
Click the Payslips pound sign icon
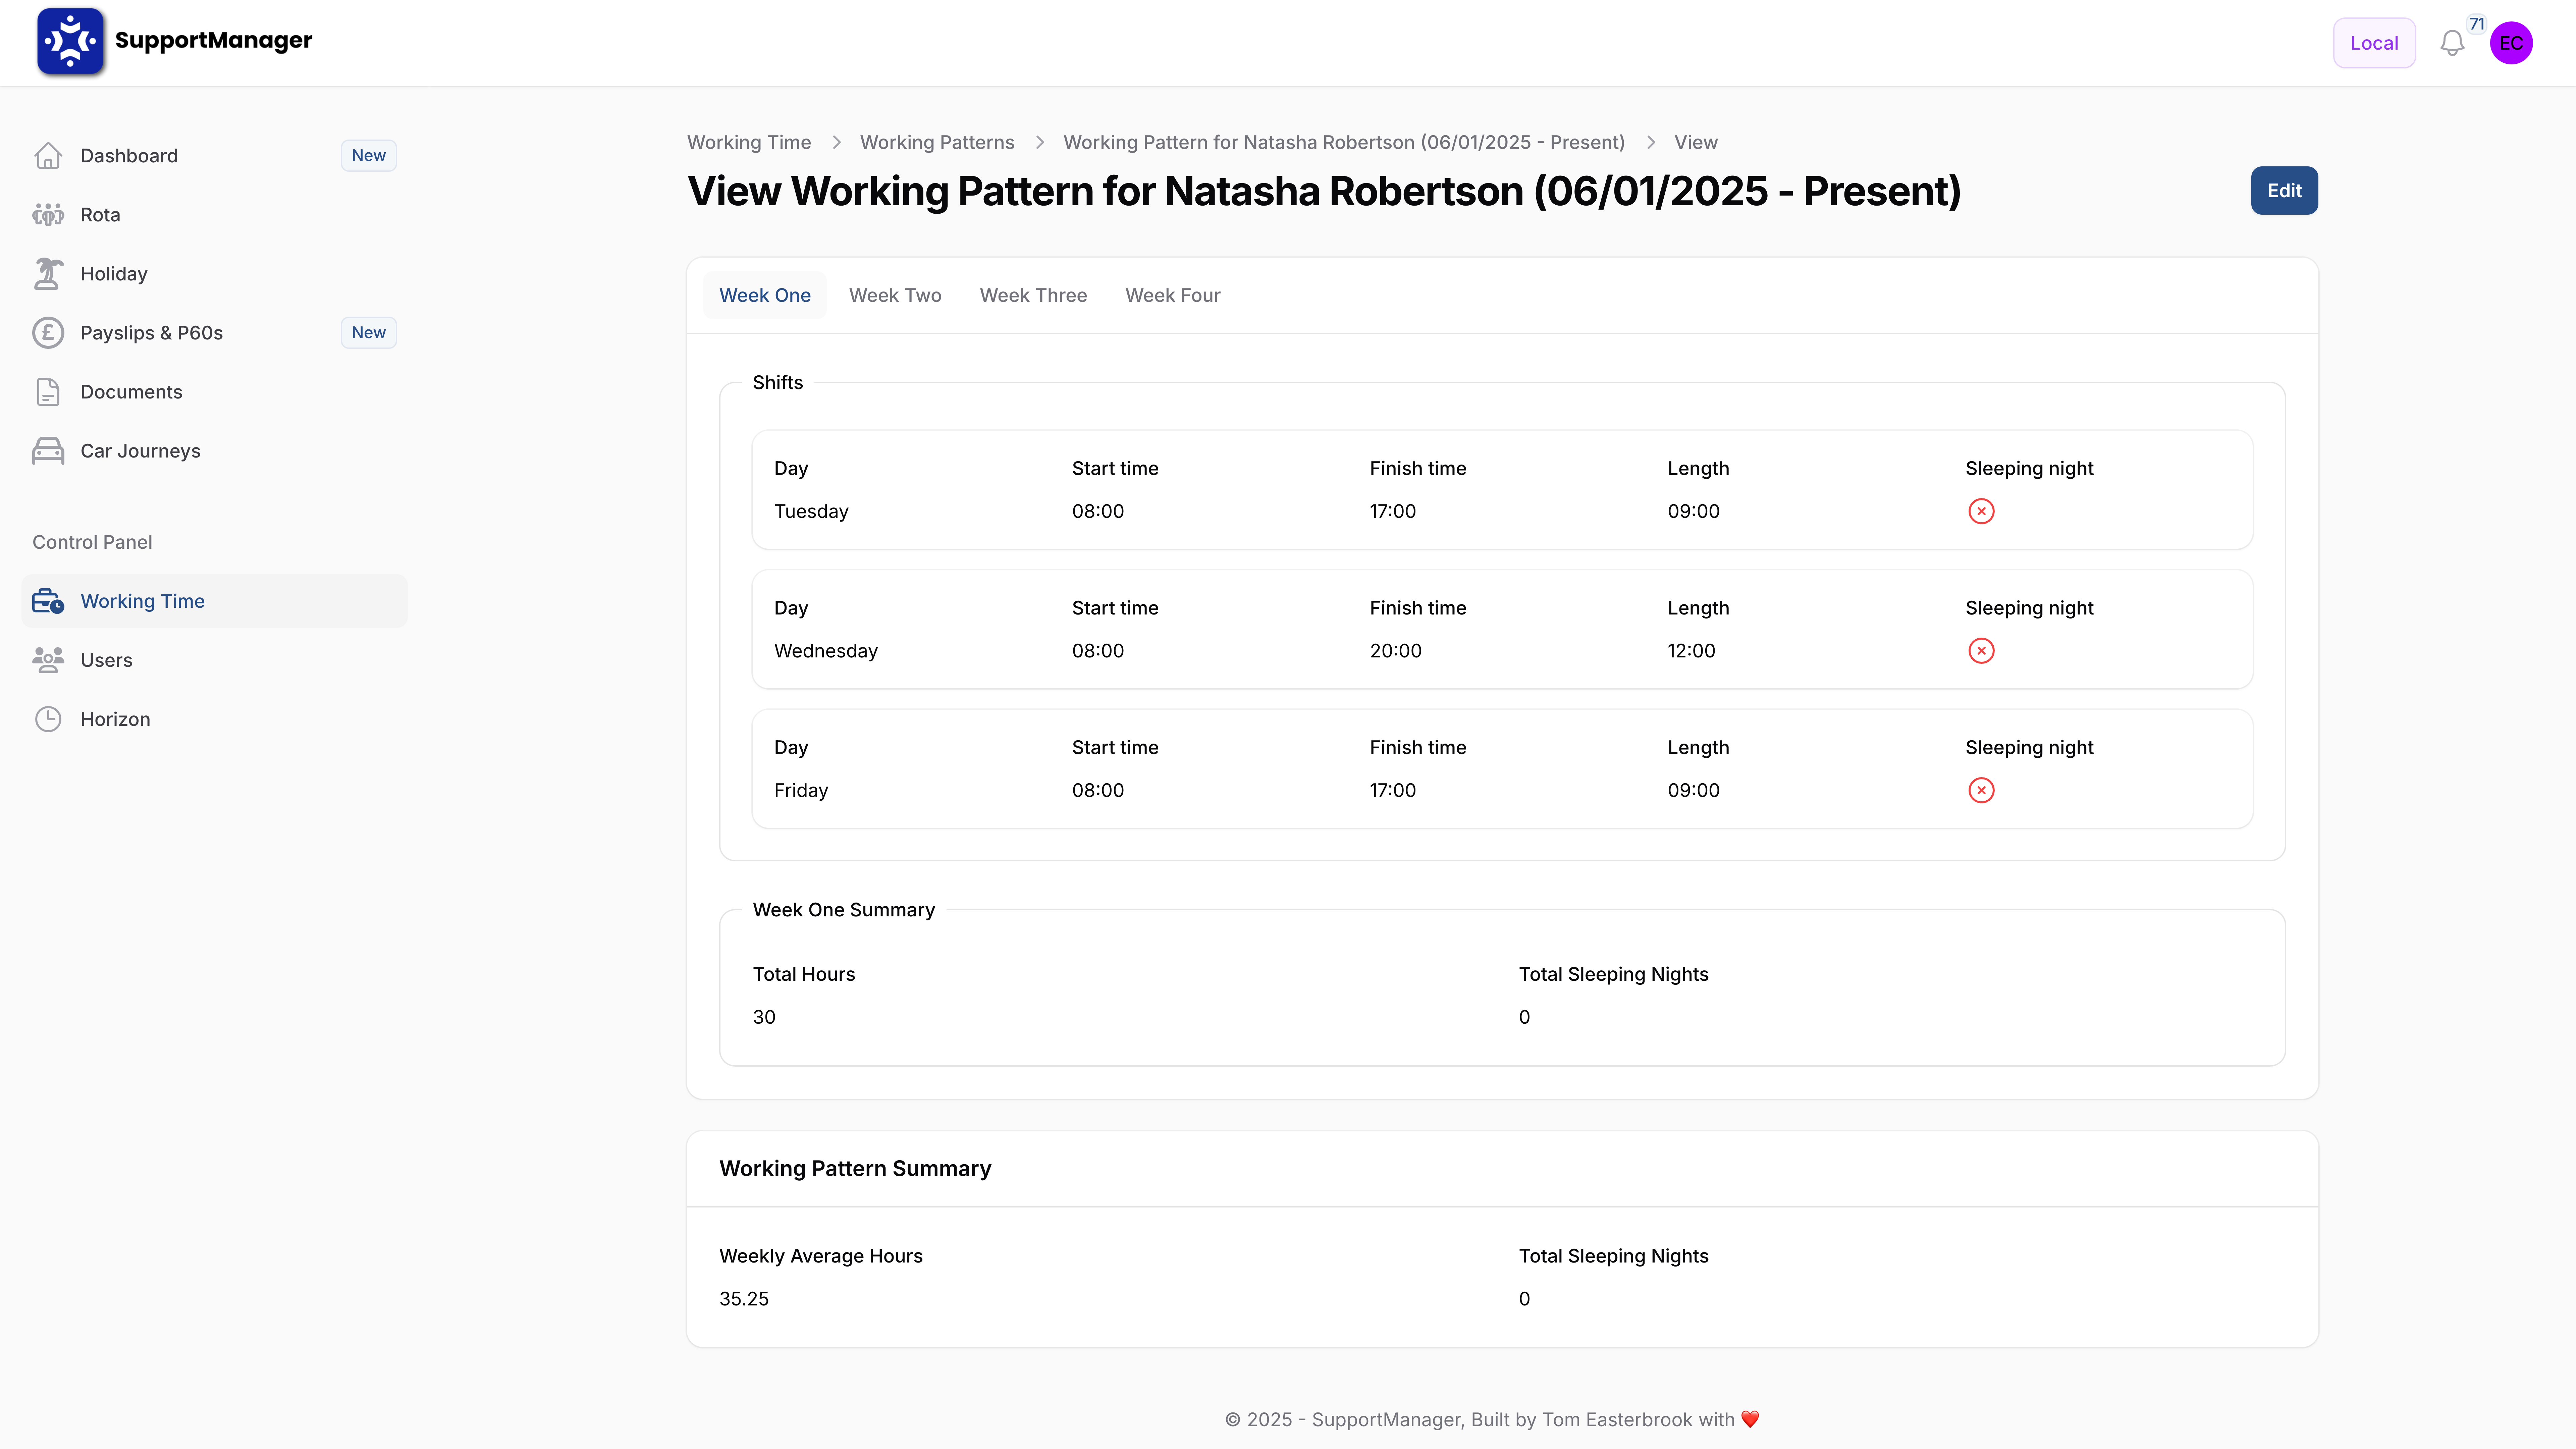(x=48, y=333)
